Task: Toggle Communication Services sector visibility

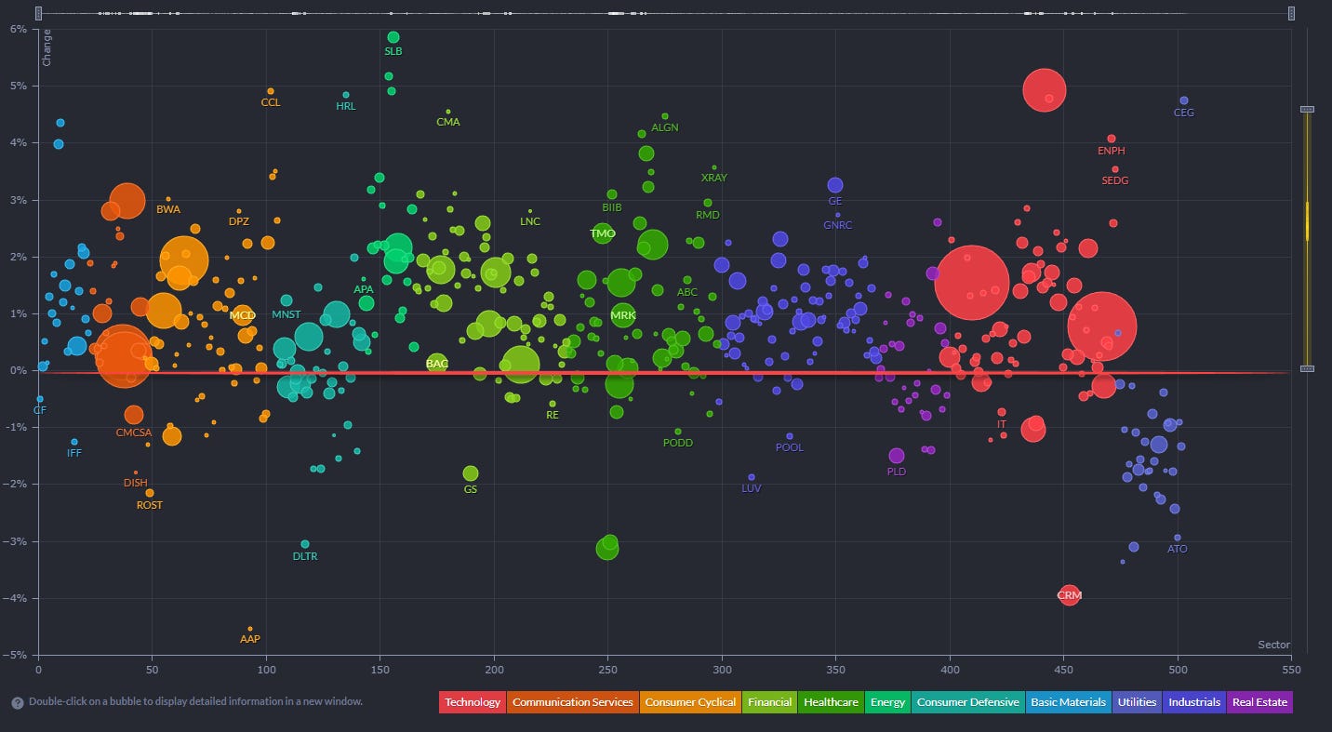Action: click(572, 702)
